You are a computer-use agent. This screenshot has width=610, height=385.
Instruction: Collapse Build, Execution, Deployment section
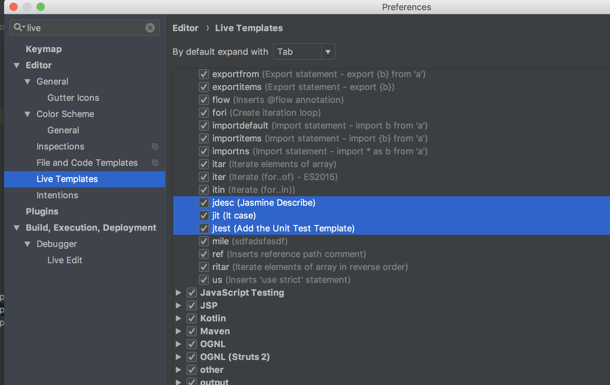[x=17, y=228]
